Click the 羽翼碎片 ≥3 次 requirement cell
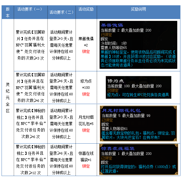The width and height of the screenshot is (181, 181). pyautogui.click(x=31, y=45)
